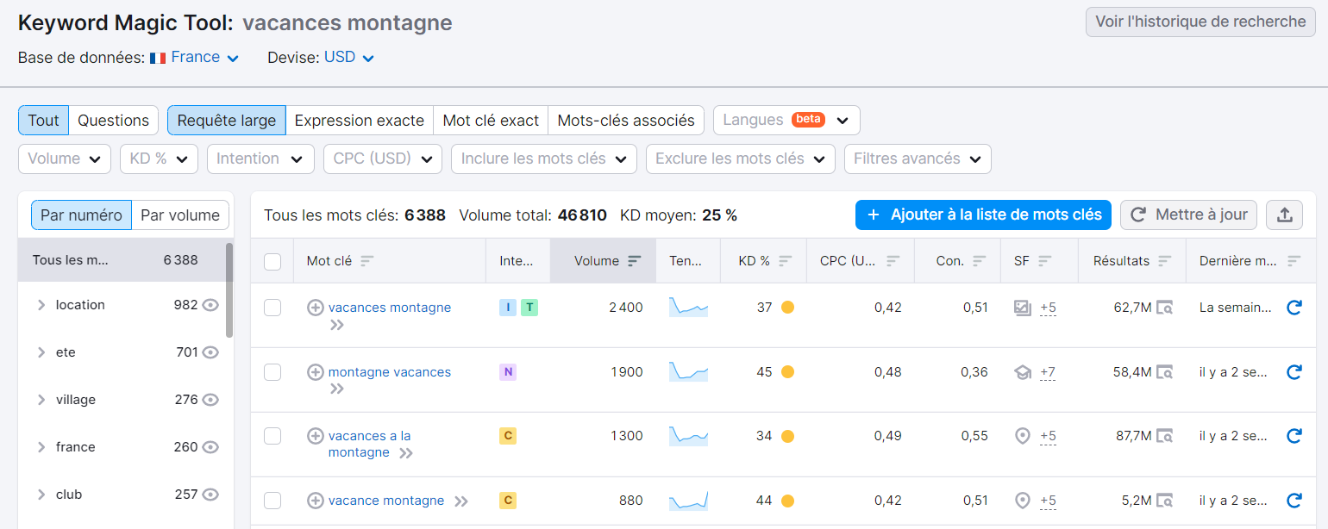This screenshot has height=529, width=1328.
Task: Tick the select-all checkbox in table header
Action: pos(272,261)
